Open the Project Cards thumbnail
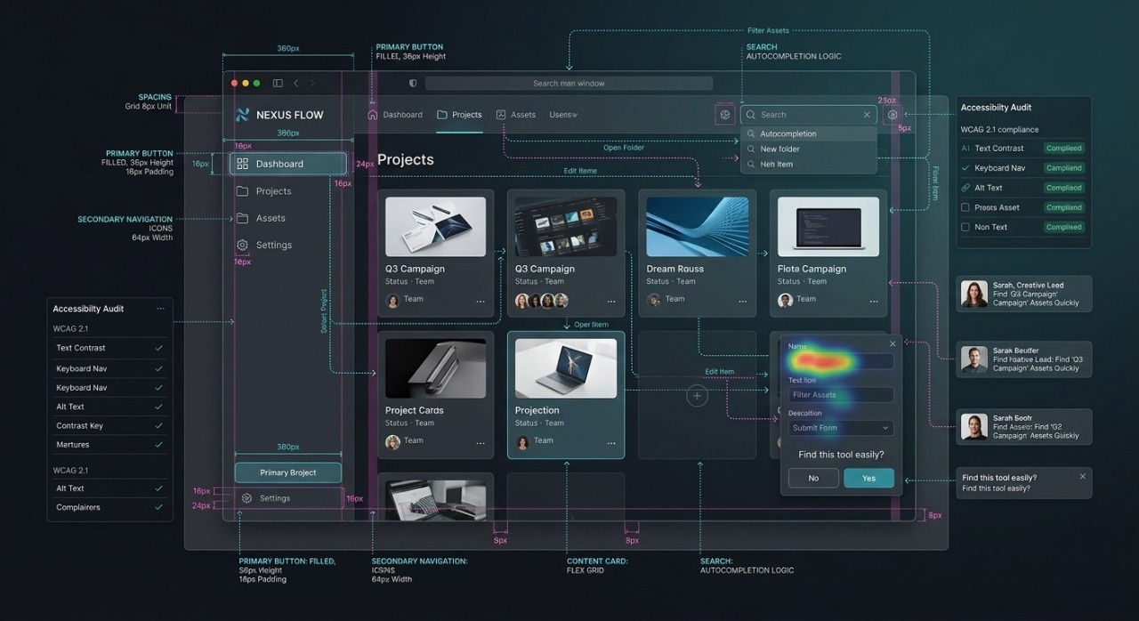Image resolution: width=1139 pixels, height=621 pixels. click(435, 368)
